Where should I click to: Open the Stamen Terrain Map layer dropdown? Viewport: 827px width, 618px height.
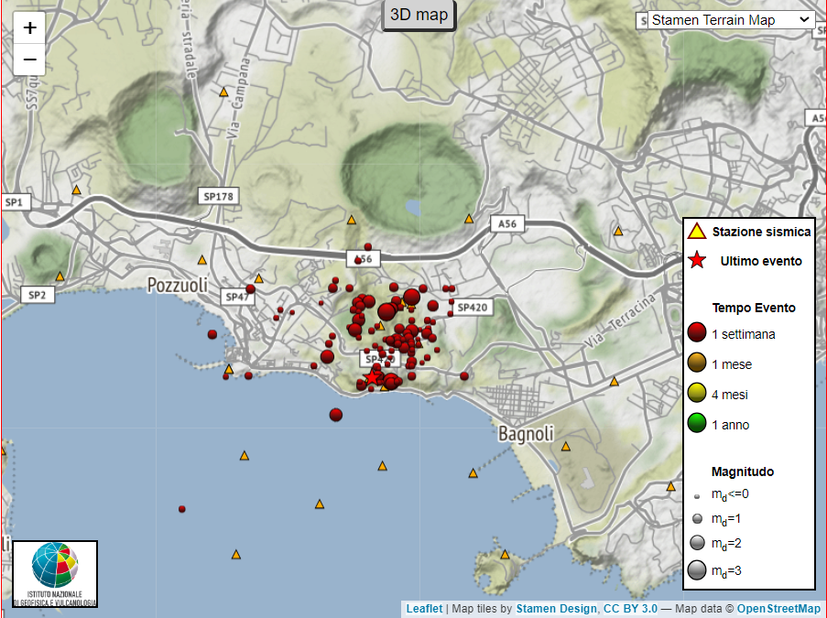[x=730, y=19]
